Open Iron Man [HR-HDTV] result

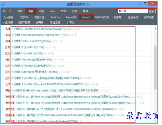click(x=32, y=60)
